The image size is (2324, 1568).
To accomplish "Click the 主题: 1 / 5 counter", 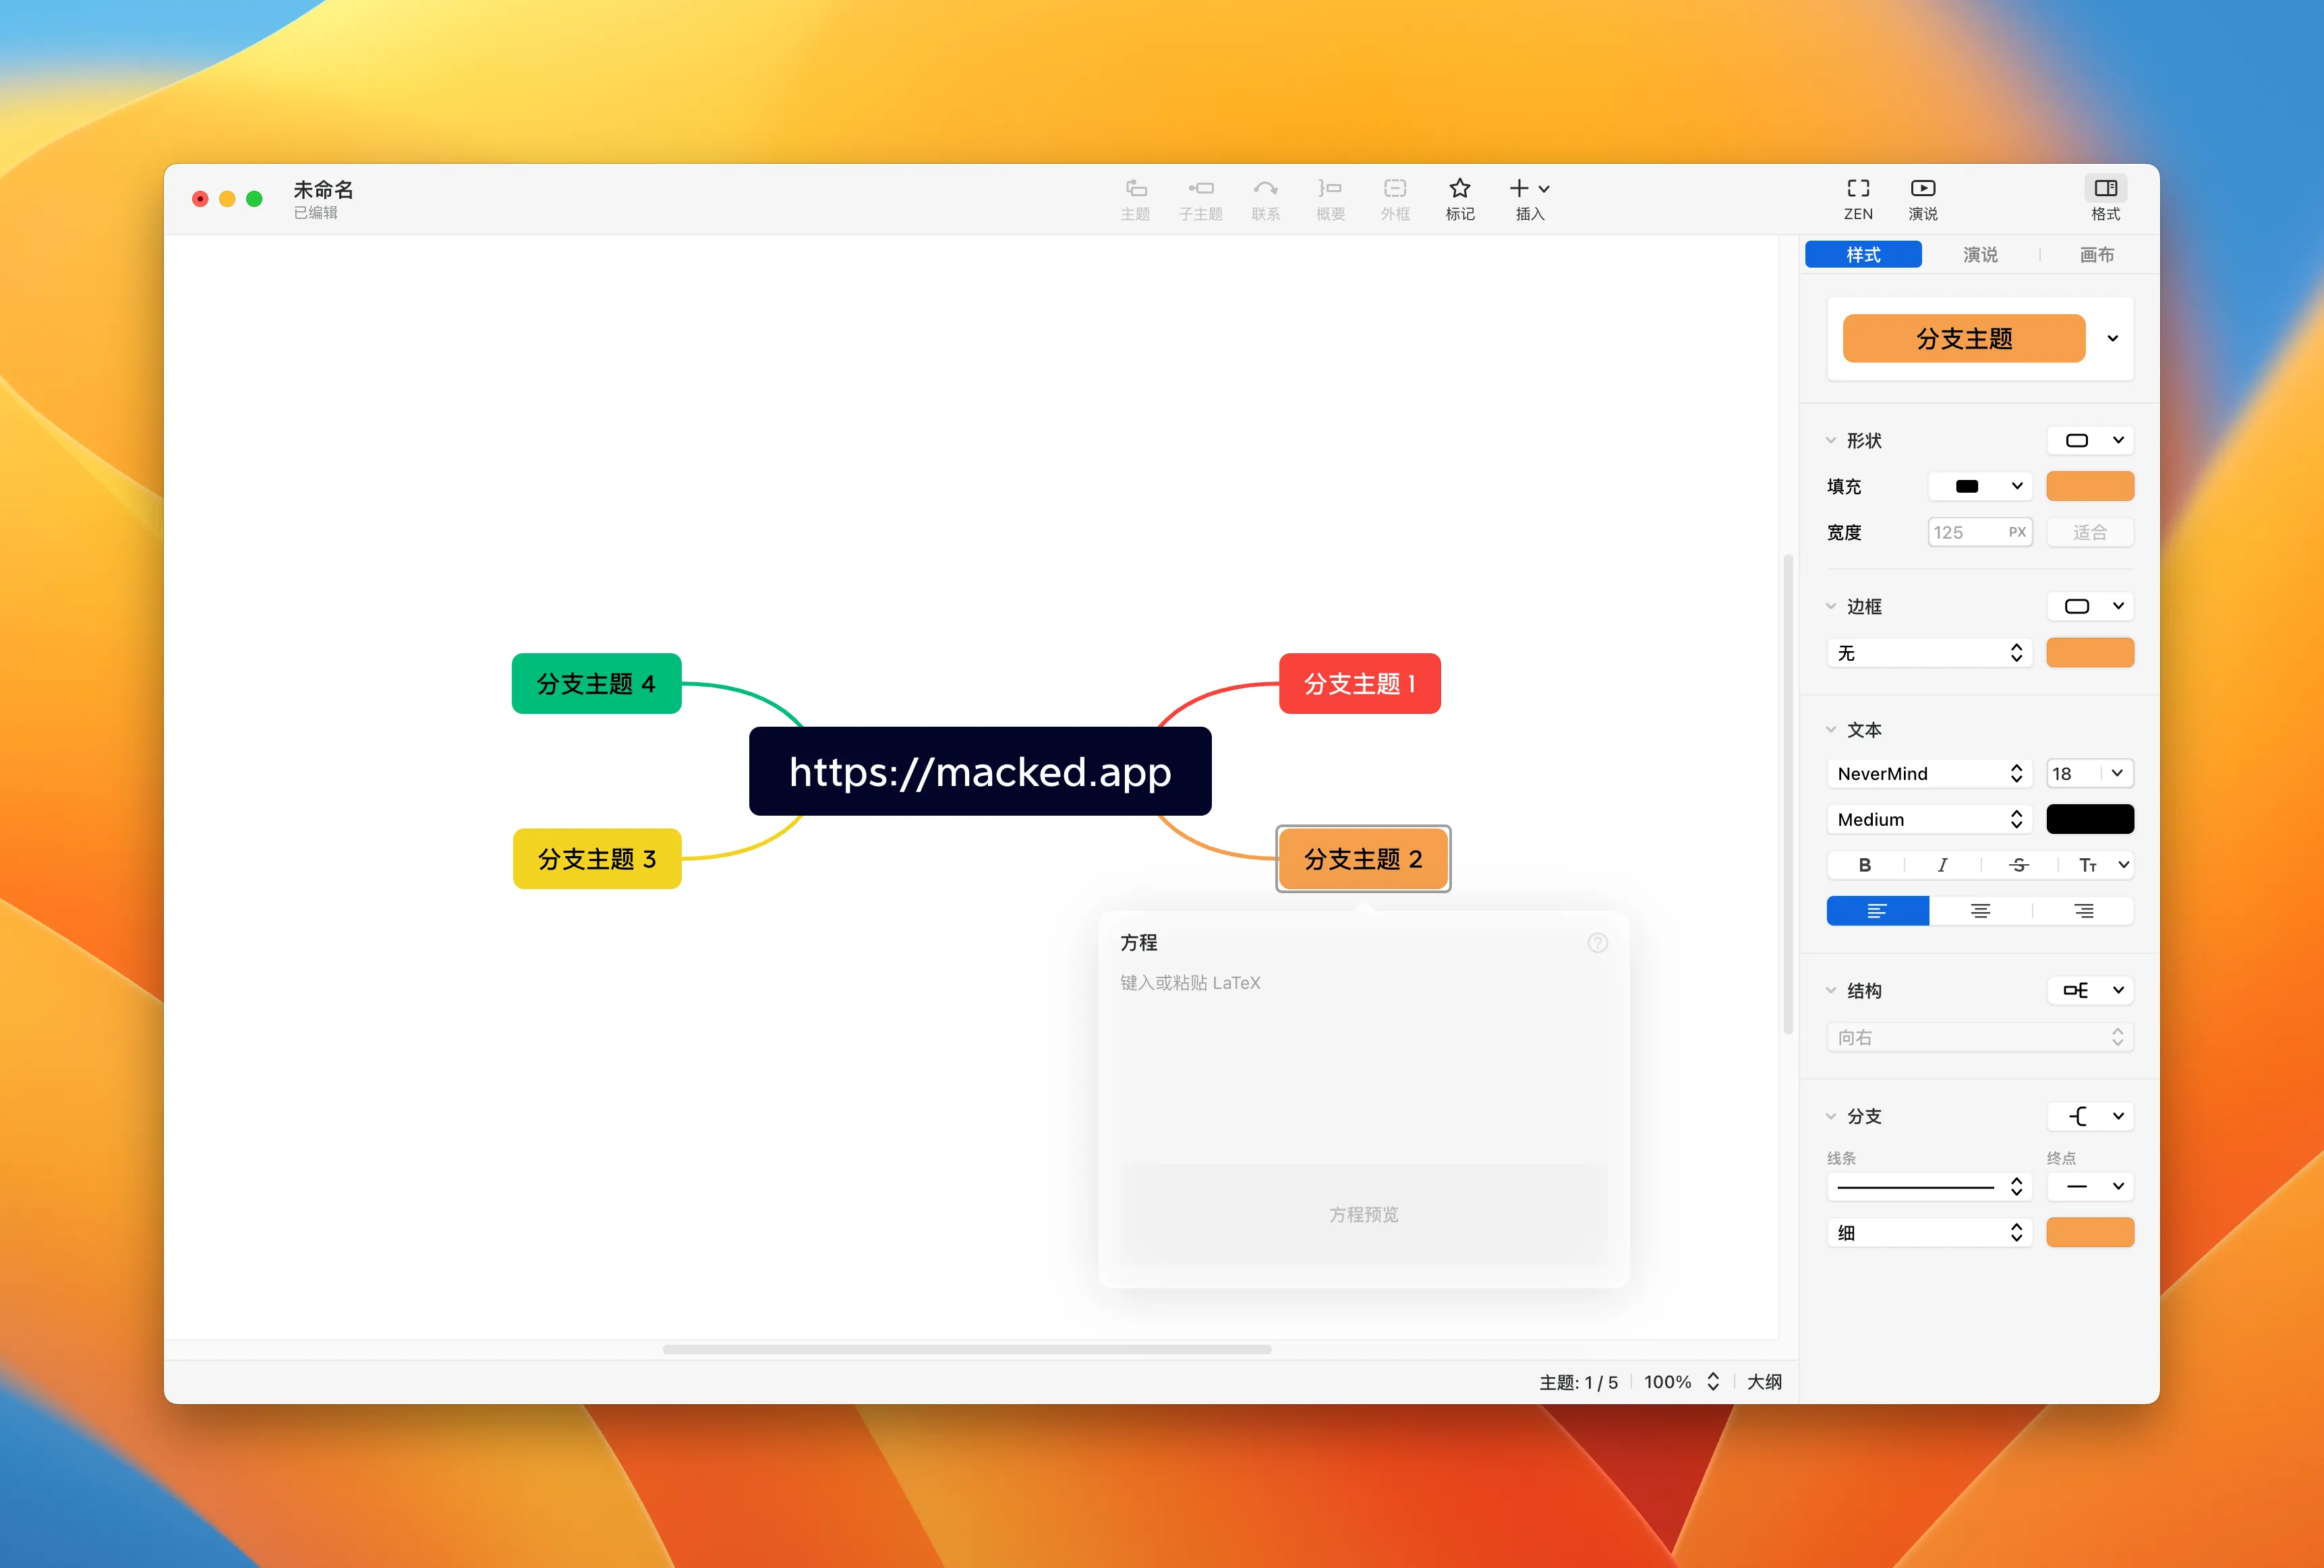I will click(1578, 1382).
